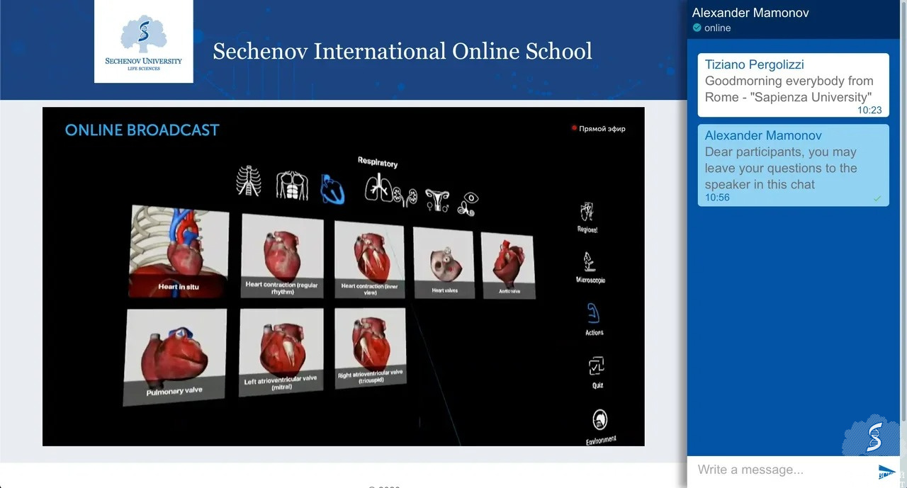907x488 pixels.
Task: Open the Quiz icon
Action: point(597,367)
